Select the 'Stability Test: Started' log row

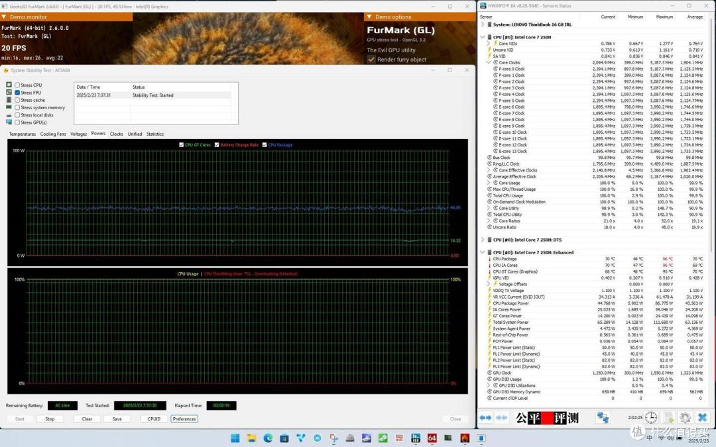pos(152,95)
